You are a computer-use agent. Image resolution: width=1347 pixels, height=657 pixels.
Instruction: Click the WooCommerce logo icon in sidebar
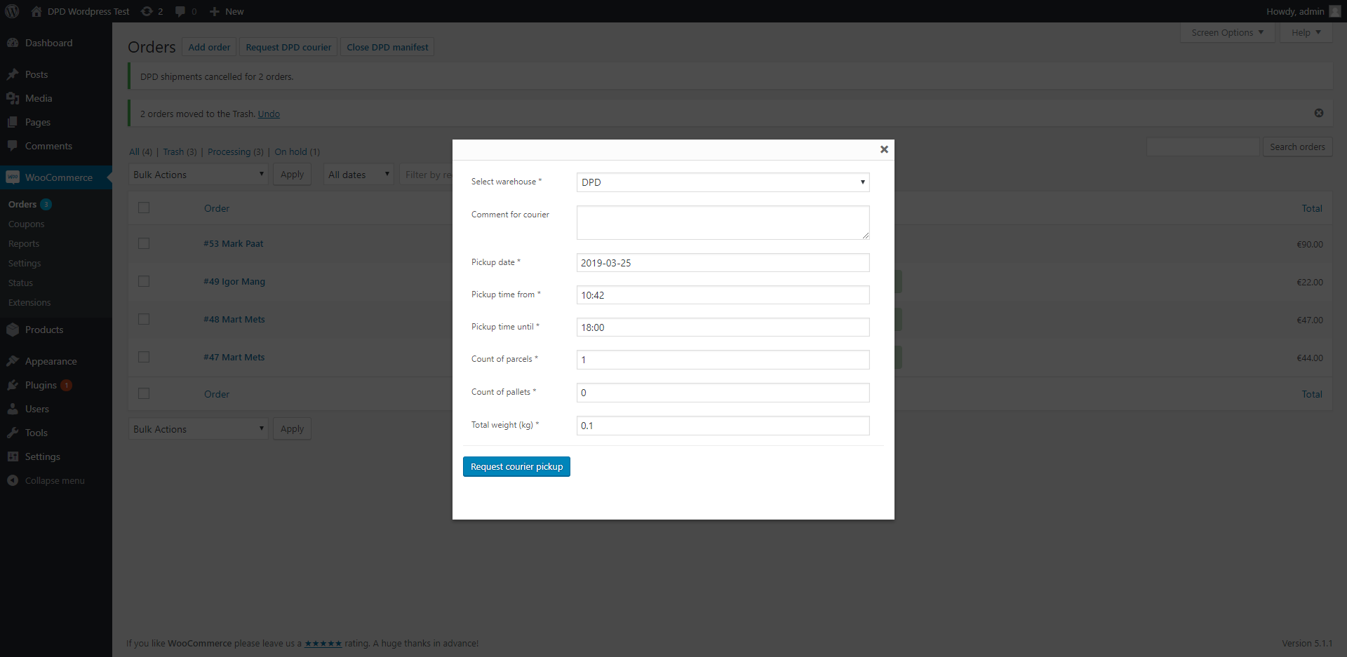pyautogui.click(x=13, y=177)
